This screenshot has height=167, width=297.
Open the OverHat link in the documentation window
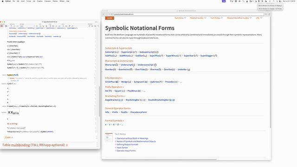tap(156, 70)
